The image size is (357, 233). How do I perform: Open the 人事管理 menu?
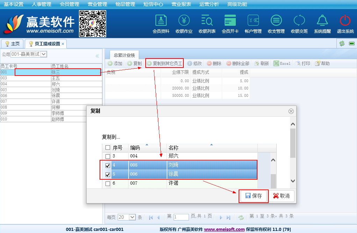pos(41,4)
